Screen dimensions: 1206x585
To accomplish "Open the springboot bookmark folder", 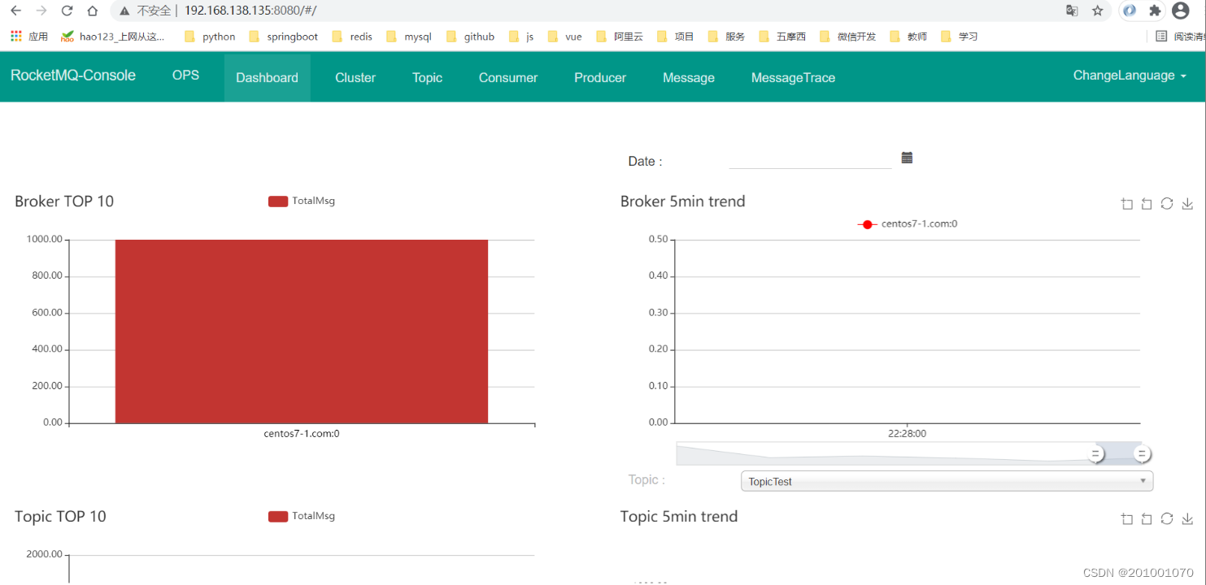I will pyautogui.click(x=284, y=37).
